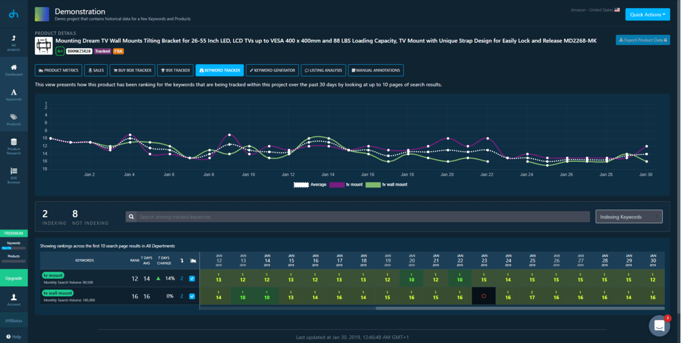
Task: Click the search among tracked keywords field
Action: [358, 216]
